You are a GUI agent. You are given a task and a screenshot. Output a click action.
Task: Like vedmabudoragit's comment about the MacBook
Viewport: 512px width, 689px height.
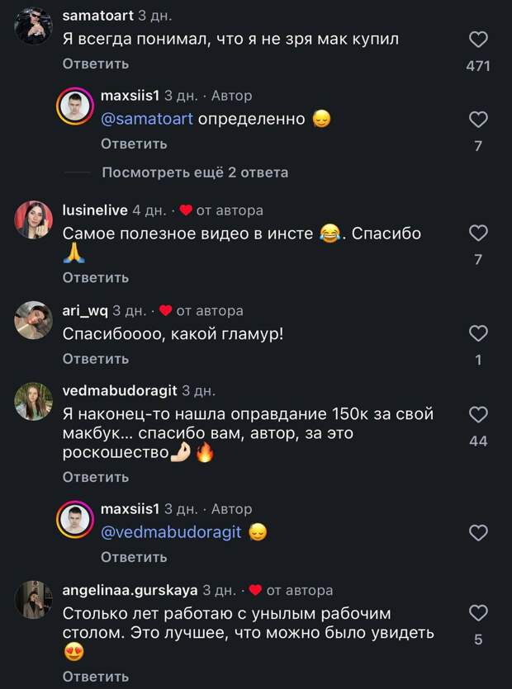tap(478, 414)
